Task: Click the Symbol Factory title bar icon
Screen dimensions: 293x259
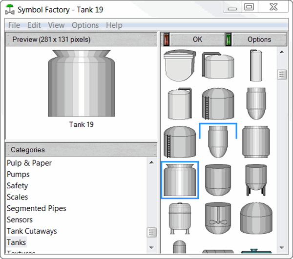Action: pos(10,10)
